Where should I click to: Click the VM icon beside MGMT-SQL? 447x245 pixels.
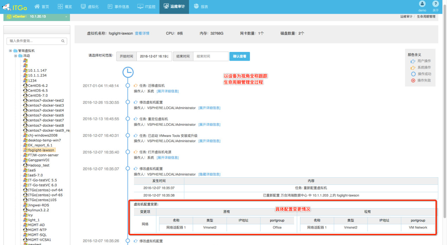[25, 235]
